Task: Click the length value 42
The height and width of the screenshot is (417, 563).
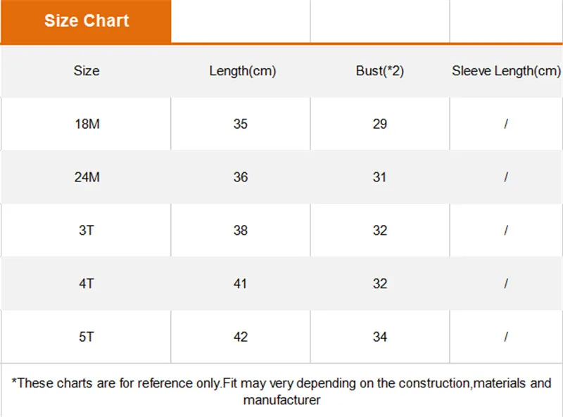Action: point(241,337)
